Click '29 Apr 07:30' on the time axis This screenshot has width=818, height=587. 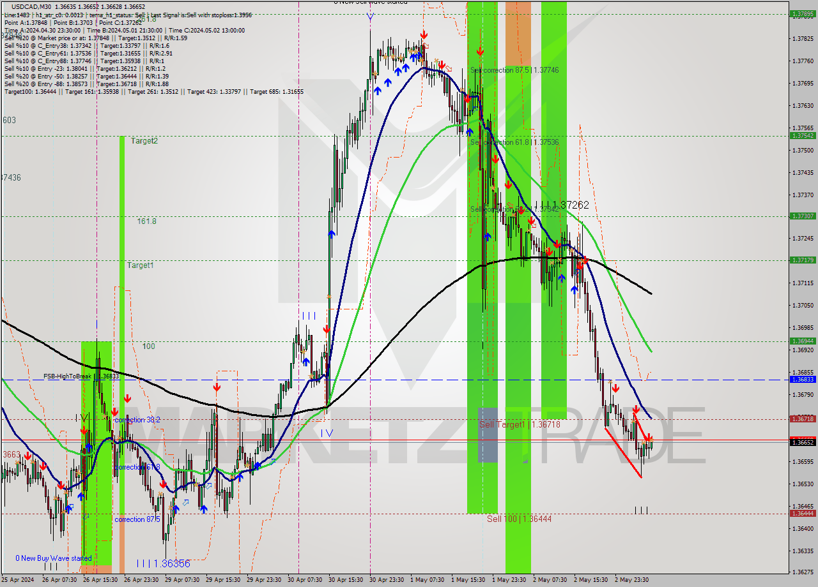(x=183, y=580)
